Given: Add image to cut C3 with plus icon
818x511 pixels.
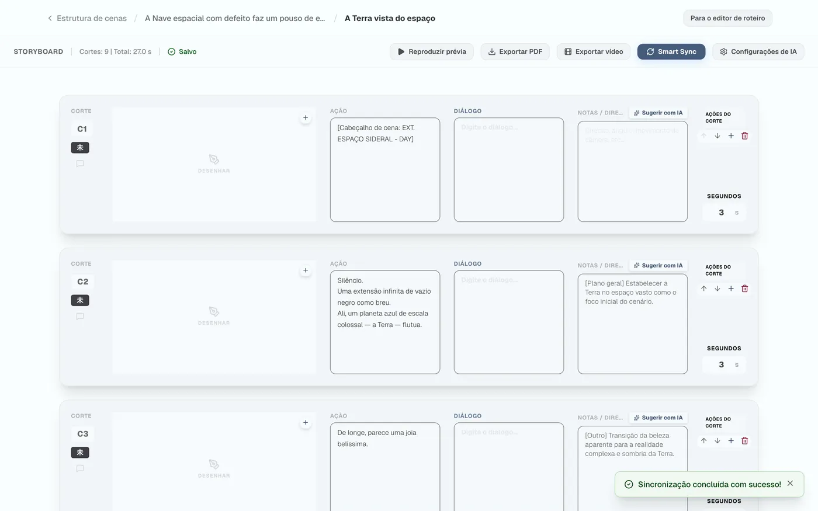Looking at the screenshot, I should (306, 423).
